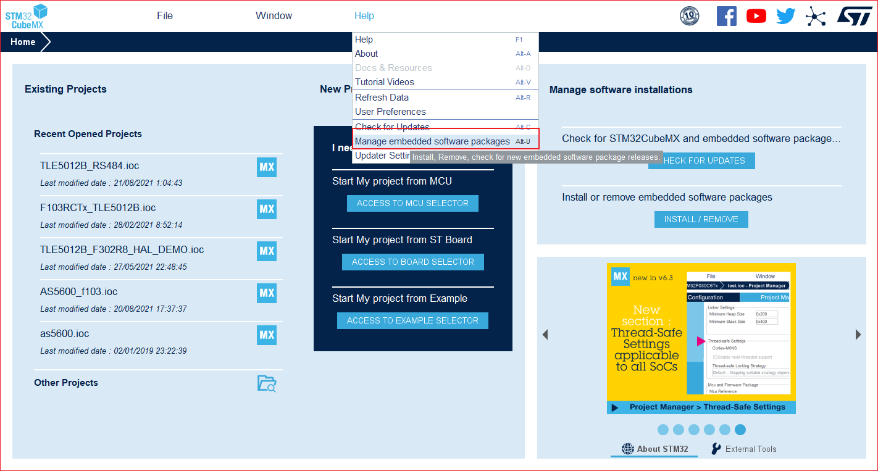Select the AS5600_f103.ioc project name
Screen dimensions: 878x471
(78, 292)
